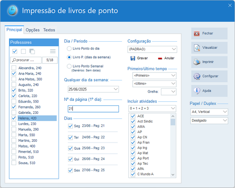Switch to the Textos tab
The image size is (235, 188).
(x=49, y=30)
